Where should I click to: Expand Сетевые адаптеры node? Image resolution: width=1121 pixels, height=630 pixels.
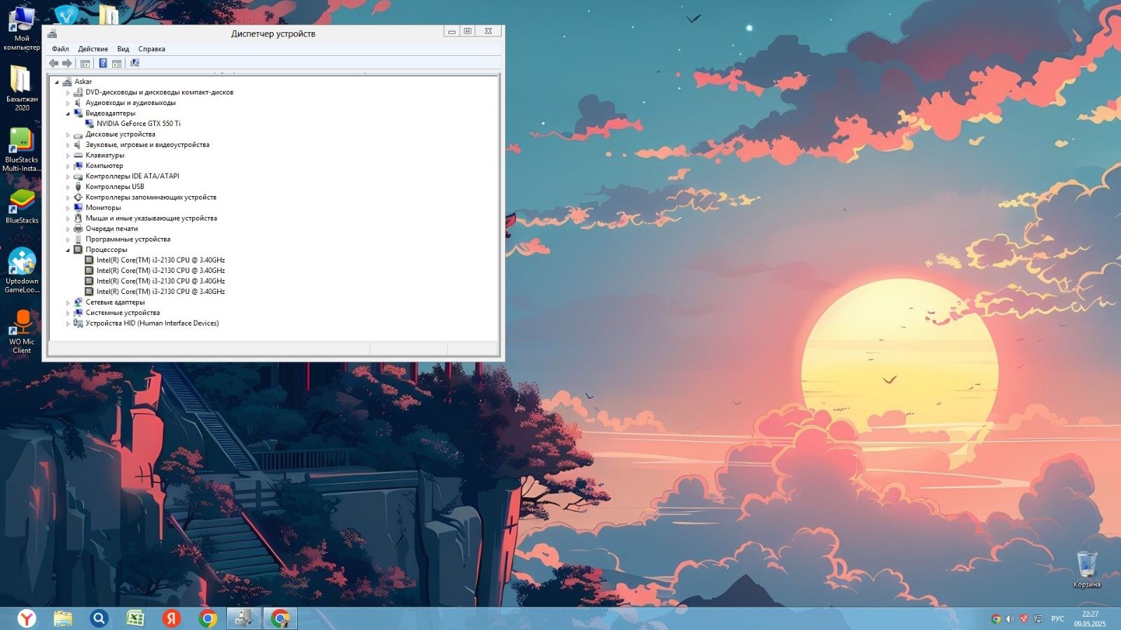[x=68, y=302]
